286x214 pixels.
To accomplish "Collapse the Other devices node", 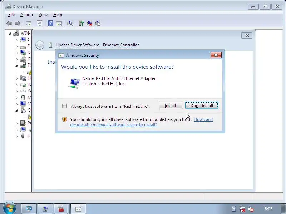I will coord(16,111).
